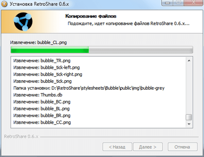This screenshot has height=157, width=204.
Task: Minimize the installer window
Action: [167, 3]
